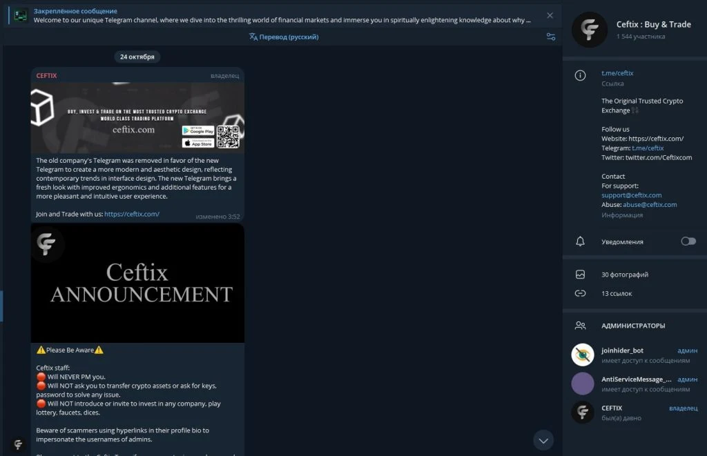Jump to latest messages with down arrow
The width and height of the screenshot is (707, 456).
(543, 440)
